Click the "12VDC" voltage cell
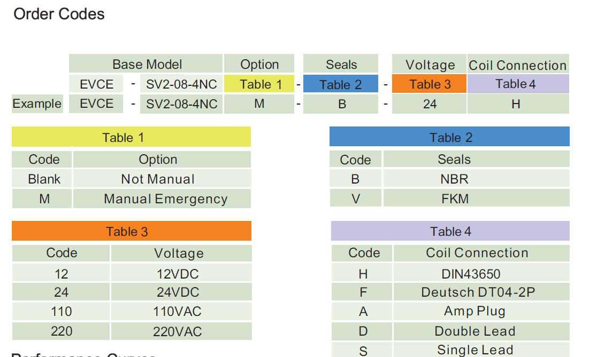This screenshot has width=597, height=357. click(x=178, y=274)
